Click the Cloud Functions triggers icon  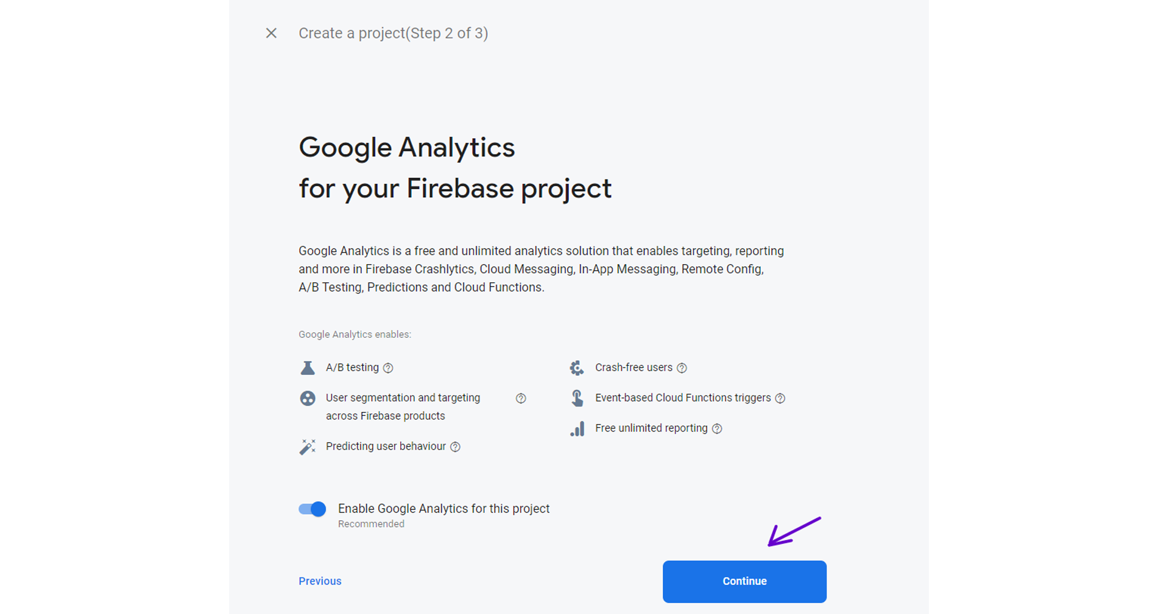(x=577, y=398)
